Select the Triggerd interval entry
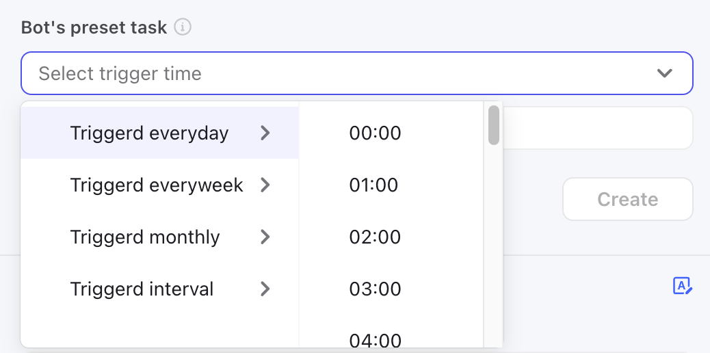The height and width of the screenshot is (353, 710). point(159,289)
